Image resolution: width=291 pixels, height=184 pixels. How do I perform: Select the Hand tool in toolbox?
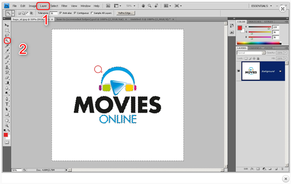point(7,121)
